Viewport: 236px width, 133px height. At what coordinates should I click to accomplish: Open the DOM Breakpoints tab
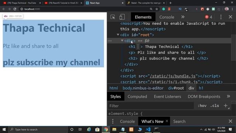(204, 96)
